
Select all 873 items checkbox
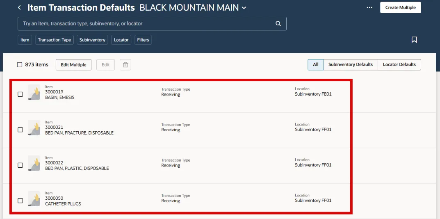tap(20, 65)
